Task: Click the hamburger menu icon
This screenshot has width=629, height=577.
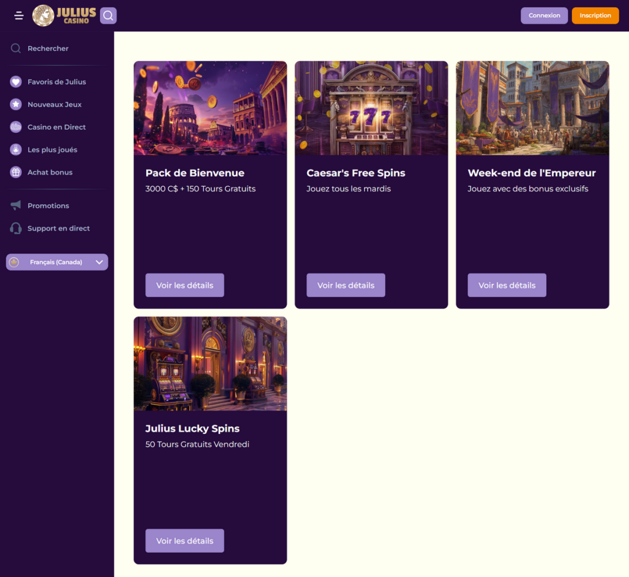Action: coord(19,16)
